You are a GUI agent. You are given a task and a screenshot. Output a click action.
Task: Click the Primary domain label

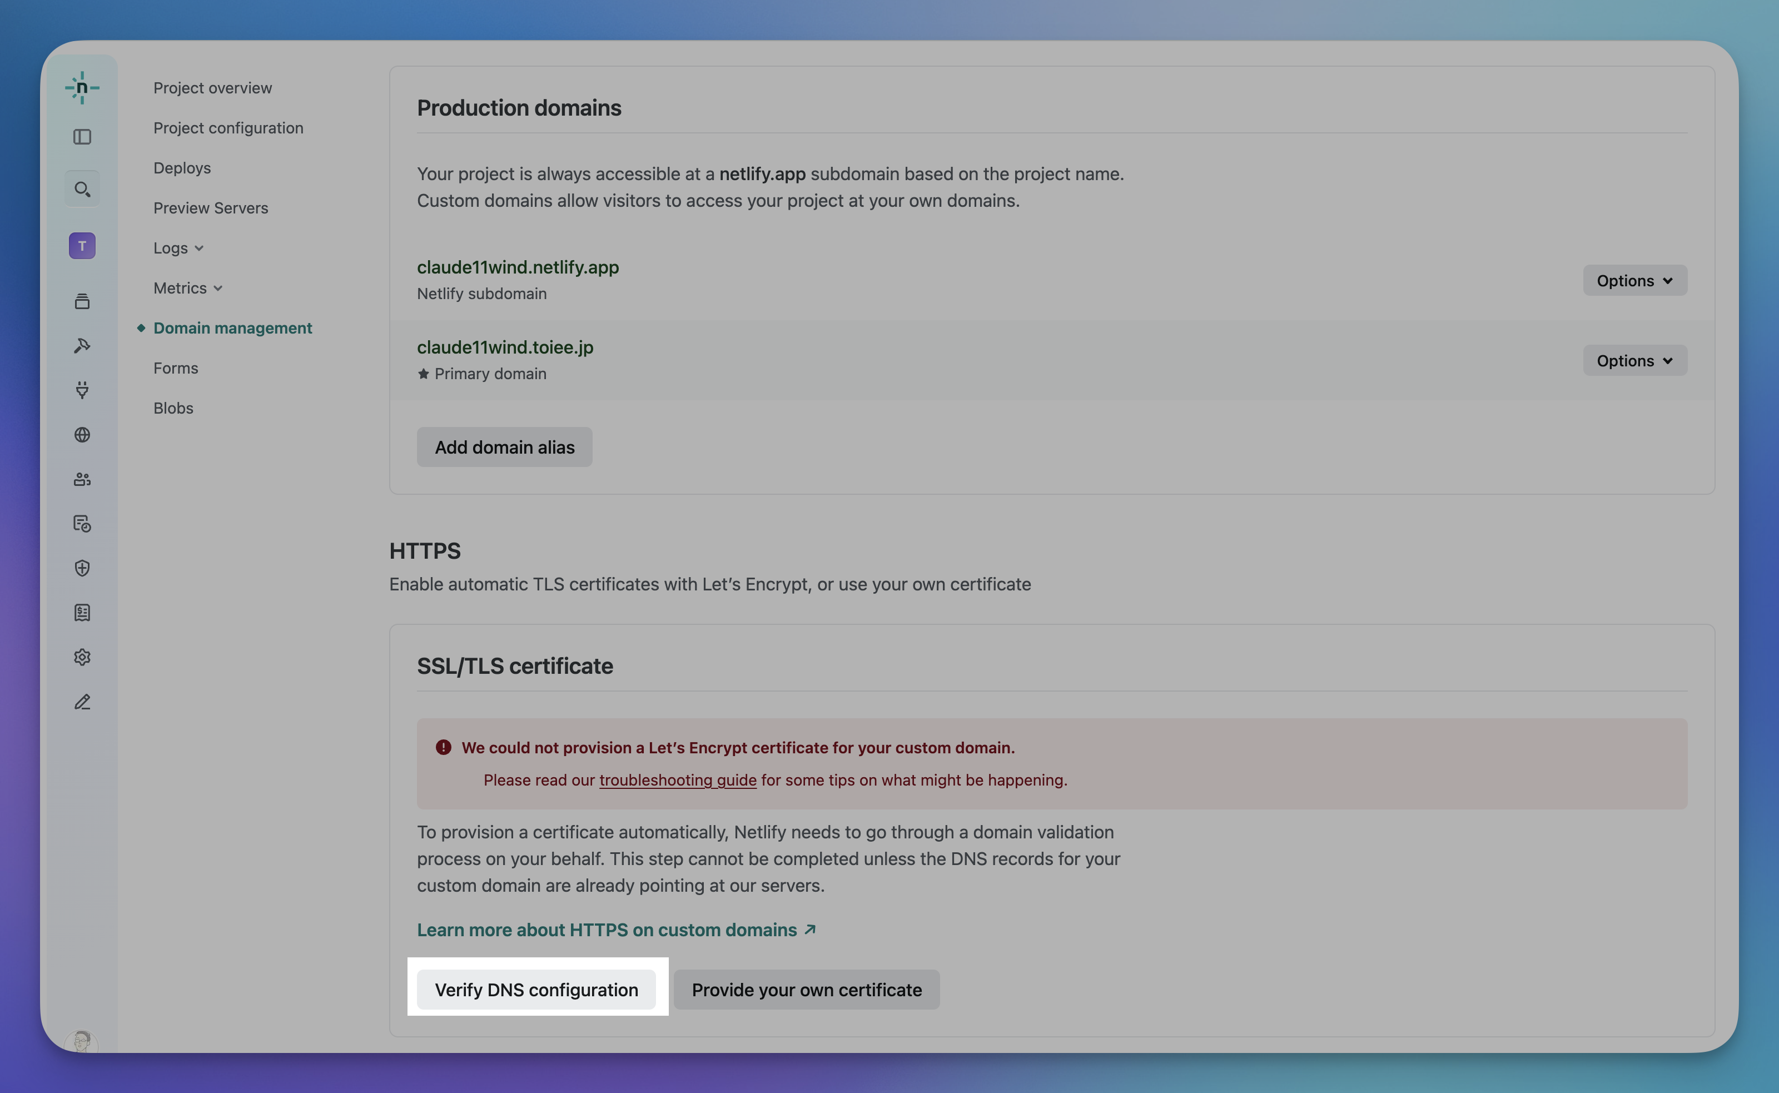(490, 374)
